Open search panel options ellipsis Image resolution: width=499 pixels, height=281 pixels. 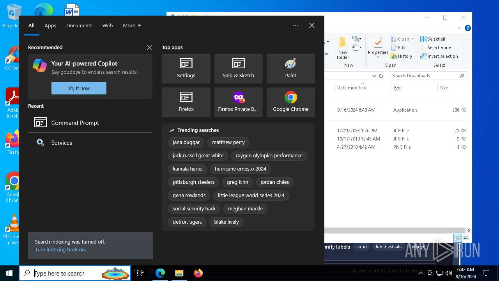point(296,25)
